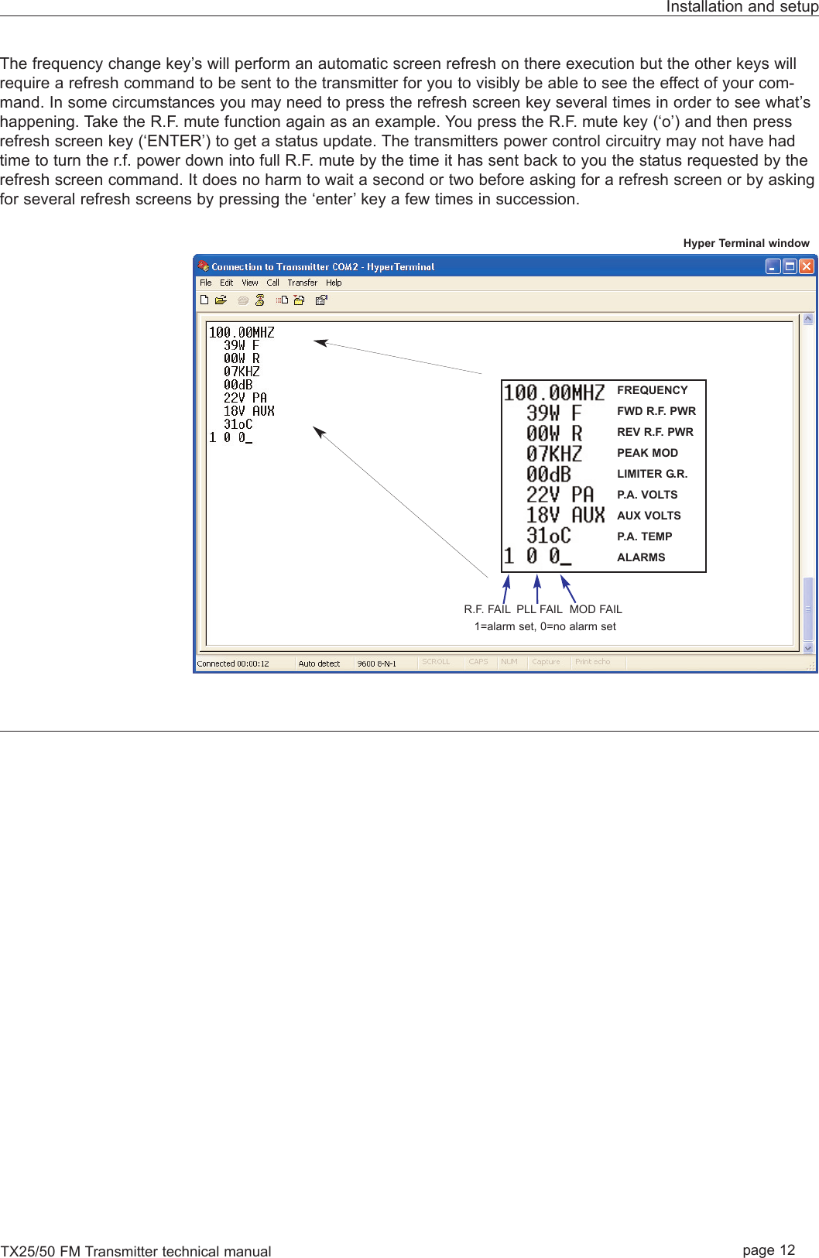Minimize the HyperTerminal window
819x1258 pixels.
(x=773, y=266)
